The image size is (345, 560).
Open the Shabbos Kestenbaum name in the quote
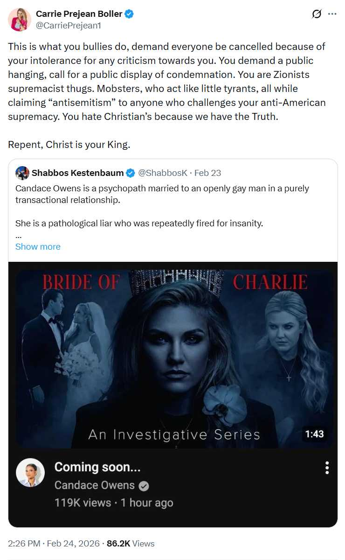[x=77, y=173]
